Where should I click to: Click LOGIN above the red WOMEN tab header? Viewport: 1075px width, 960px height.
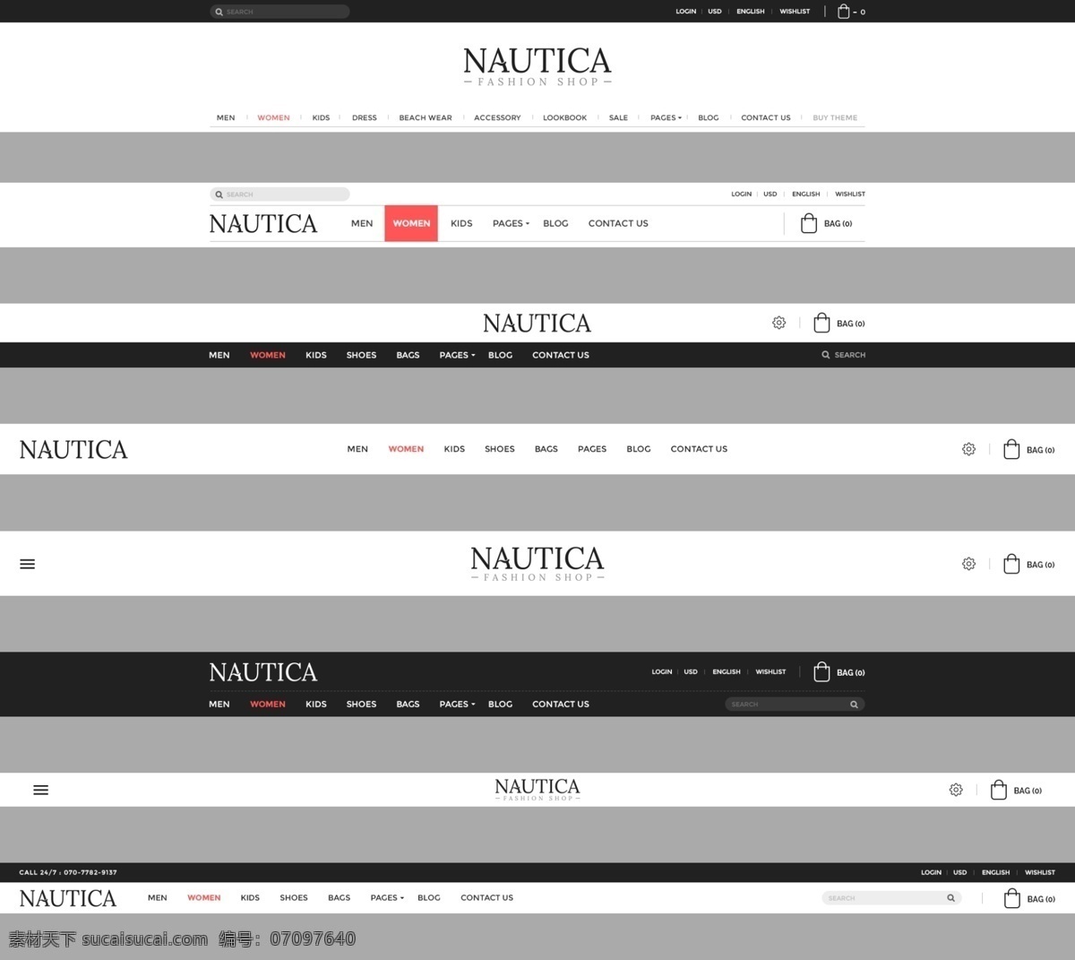point(741,194)
